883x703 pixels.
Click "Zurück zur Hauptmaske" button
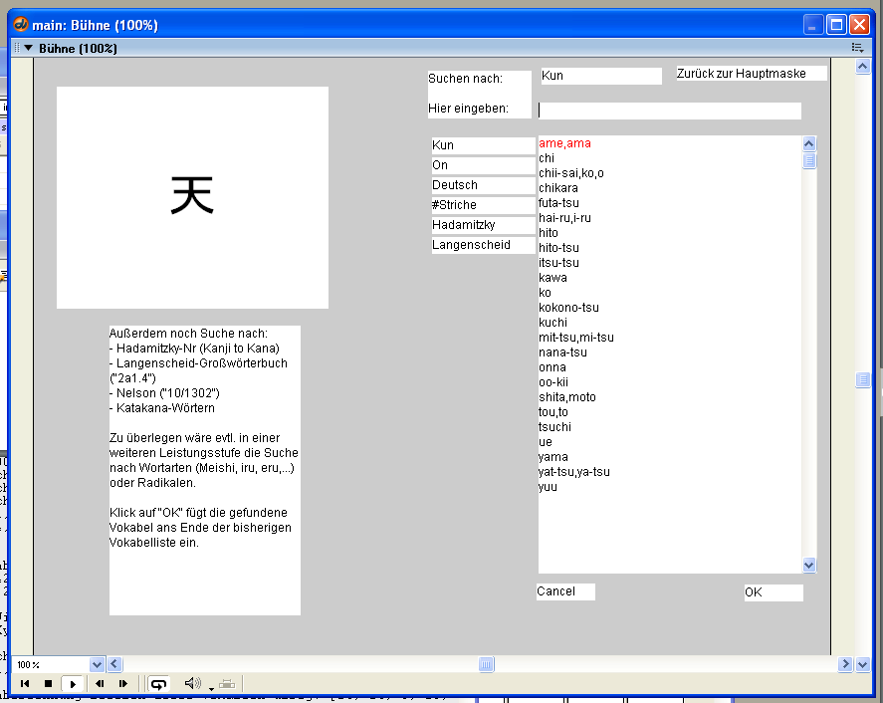[x=751, y=74]
